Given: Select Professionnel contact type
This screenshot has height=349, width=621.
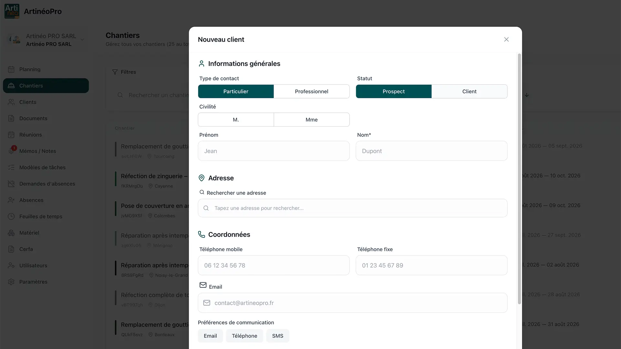Looking at the screenshot, I should click(311, 91).
